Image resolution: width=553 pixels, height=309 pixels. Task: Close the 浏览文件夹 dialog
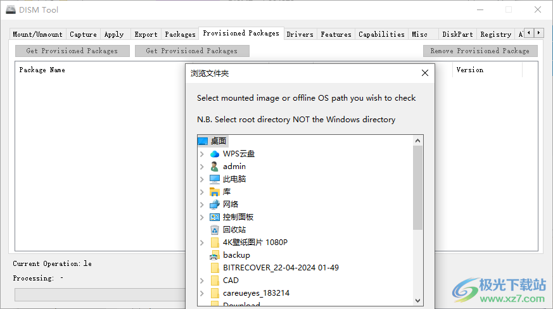[425, 73]
